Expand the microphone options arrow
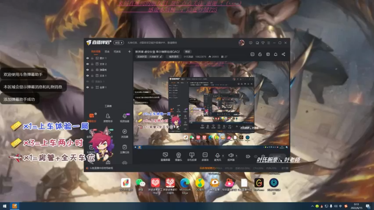The image size is (374, 210). click(223, 156)
